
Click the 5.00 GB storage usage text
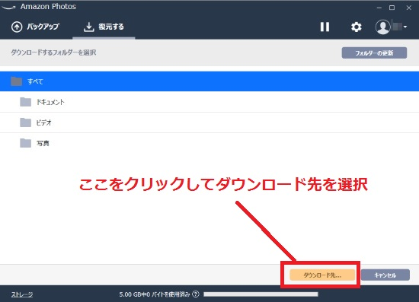[155, 294]
